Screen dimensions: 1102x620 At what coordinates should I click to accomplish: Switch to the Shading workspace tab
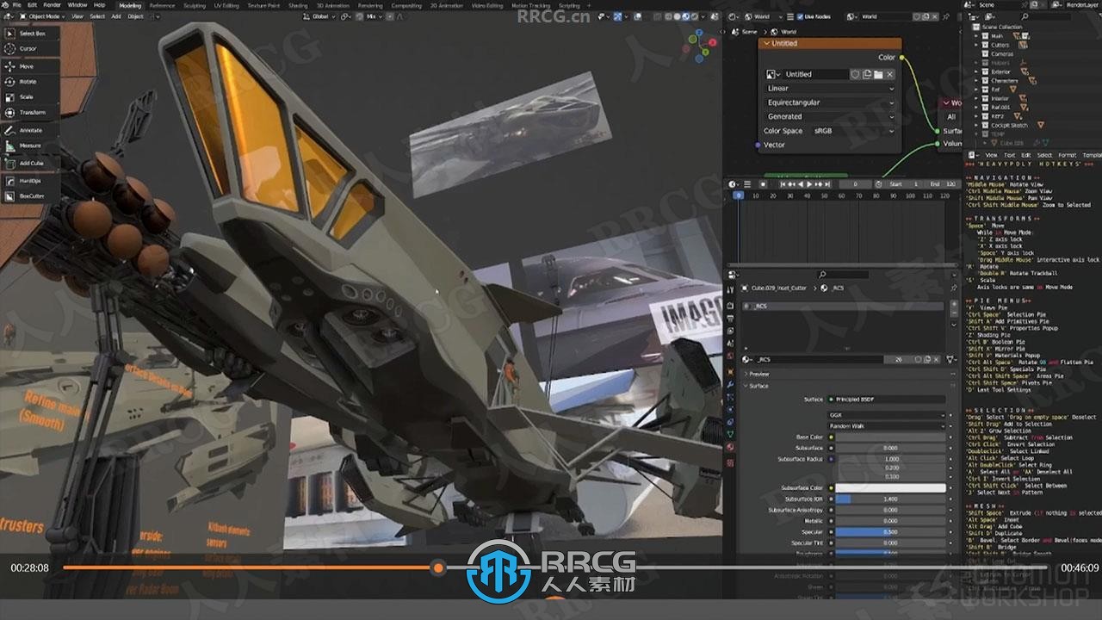(298, 5)
